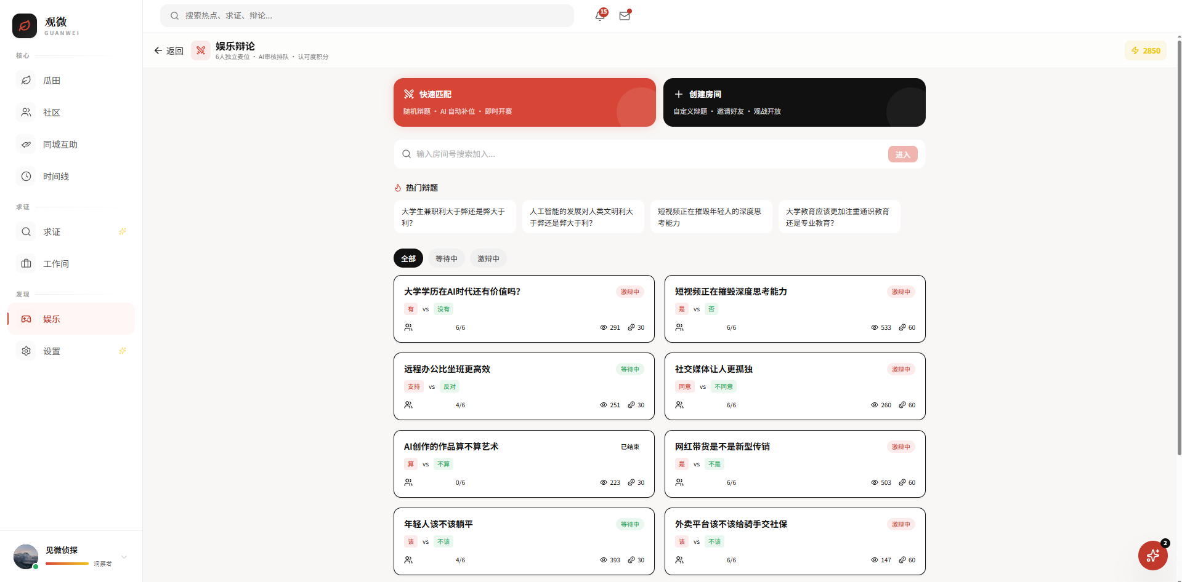This screenshot has height=582, width=1182.
Task: Select the 全部 filter tab
Action: point(408,258)
